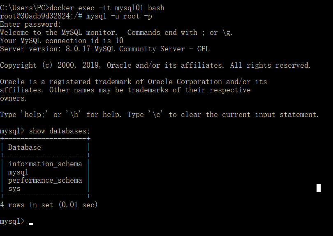Click the Enter password: line

click(30, 24)
